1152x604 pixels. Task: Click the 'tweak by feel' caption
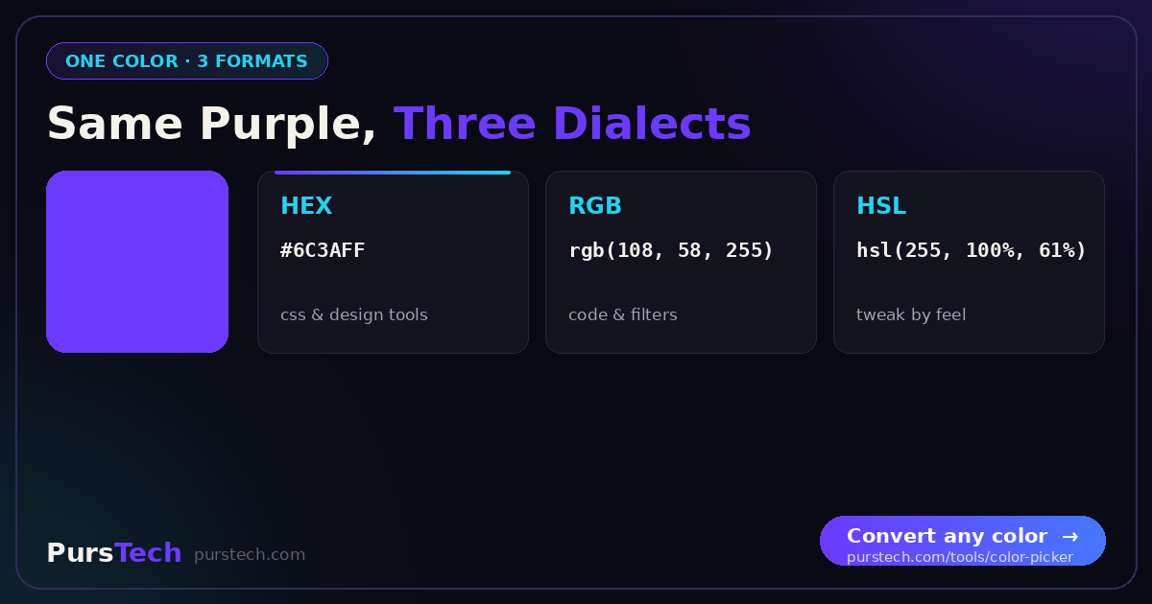(x=911, y=314)
